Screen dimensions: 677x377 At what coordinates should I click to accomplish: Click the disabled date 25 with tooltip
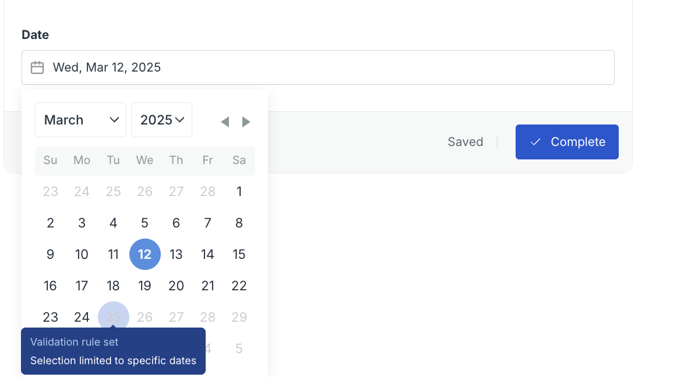[114, 316]
